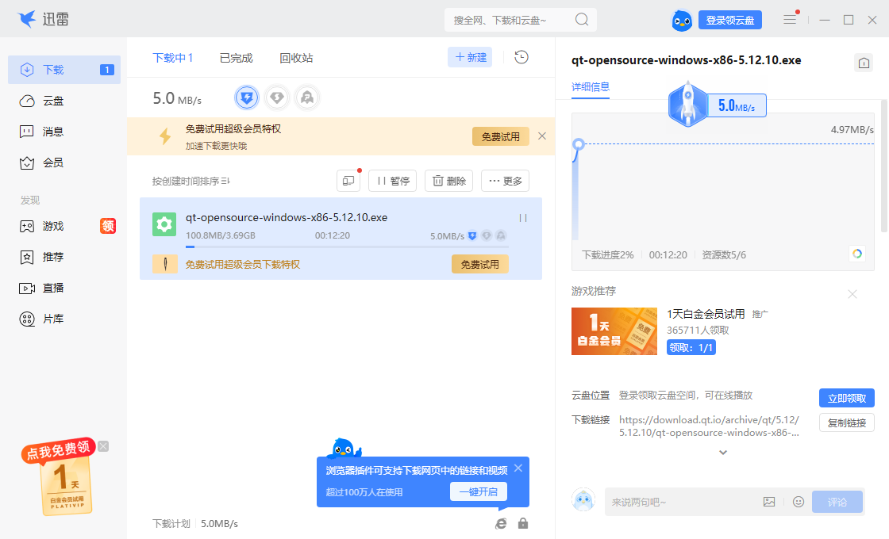Switch to the Downloading tab
The image size is (889, 539).
click(x=173, y=58)
